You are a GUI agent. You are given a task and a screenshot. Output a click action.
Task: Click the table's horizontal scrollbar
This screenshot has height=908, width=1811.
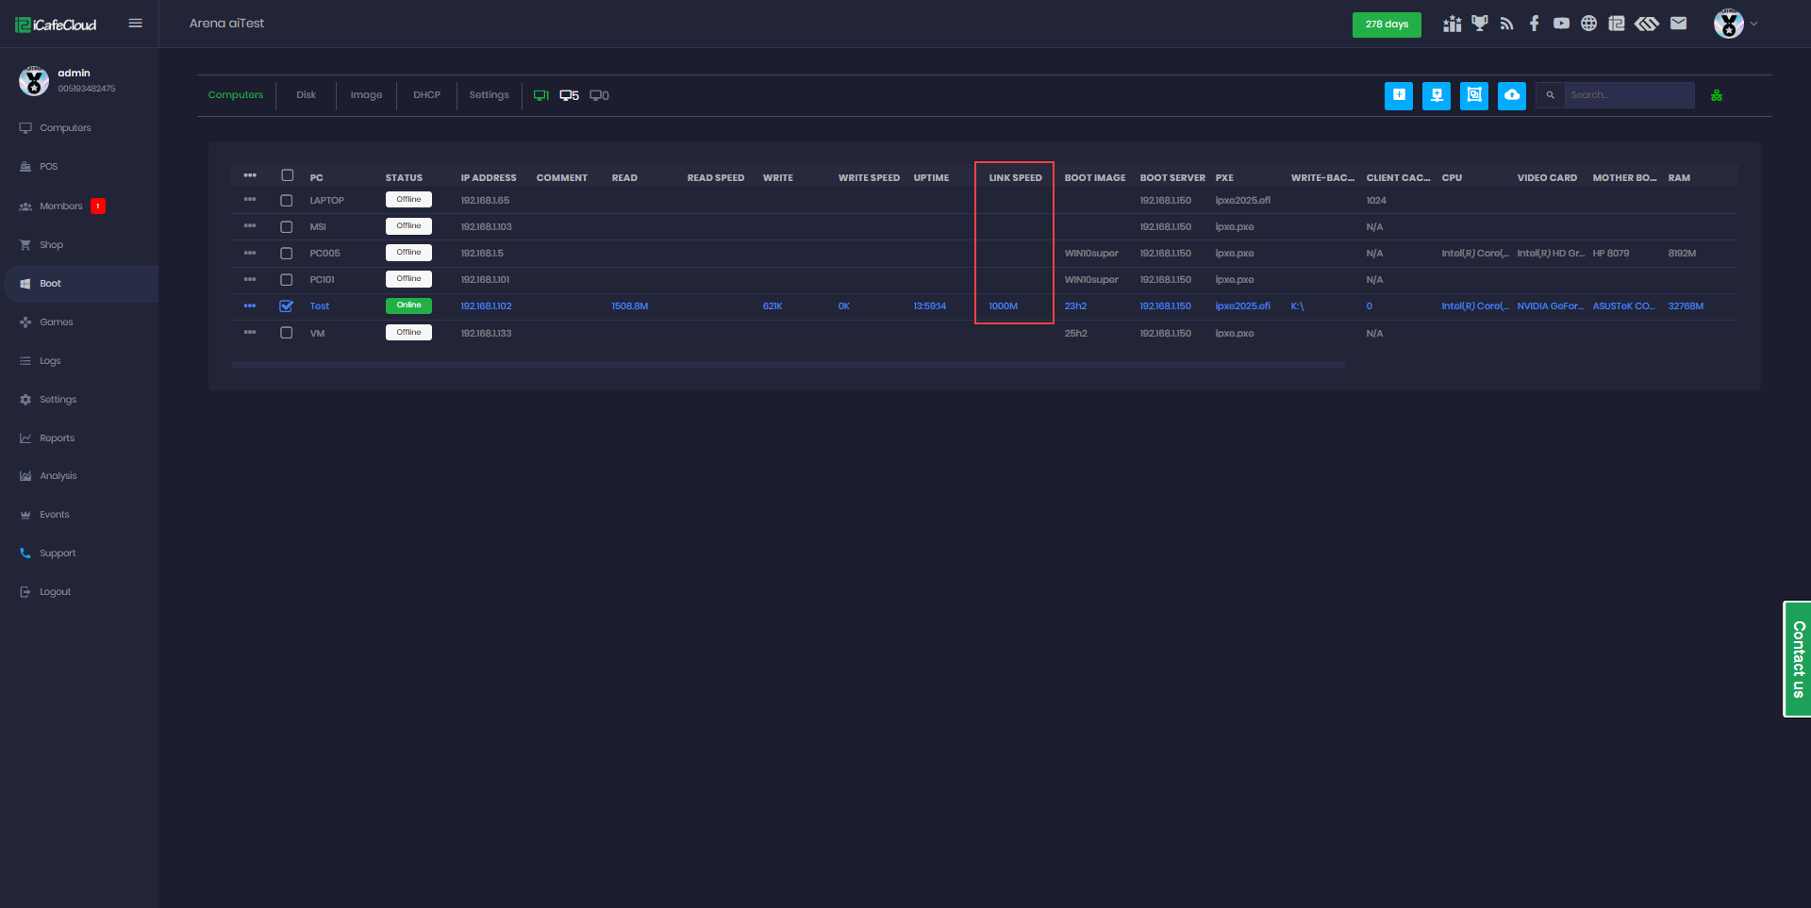click(x=788, y=365)
